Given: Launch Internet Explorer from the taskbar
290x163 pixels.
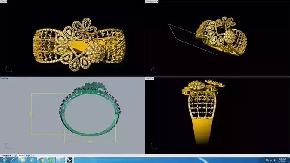Looking at the screenshot, I should (x=13, y=160).
